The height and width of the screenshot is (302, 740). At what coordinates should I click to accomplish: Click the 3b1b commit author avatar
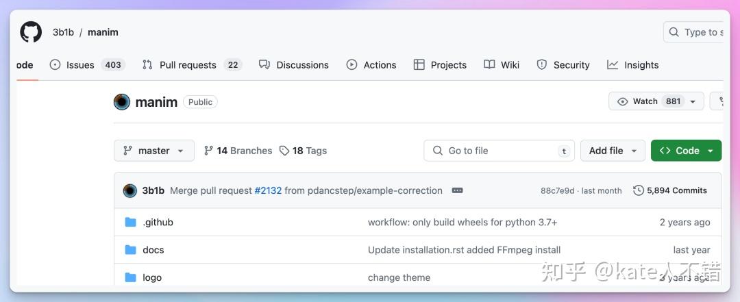[130, 190]
